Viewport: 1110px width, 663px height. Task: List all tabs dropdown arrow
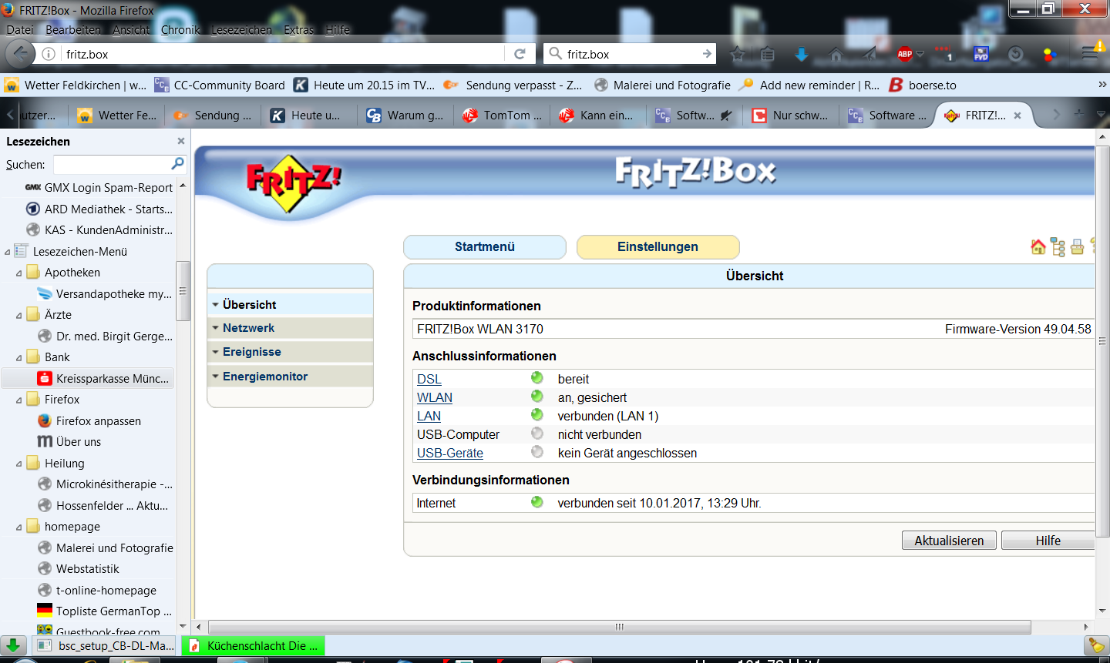[1099, 114]
